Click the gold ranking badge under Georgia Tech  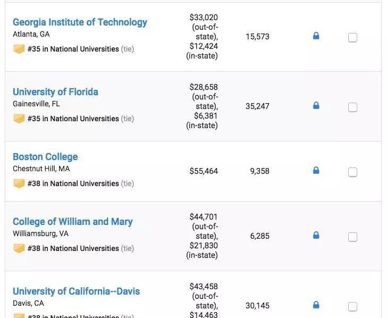tap(19, 49)
